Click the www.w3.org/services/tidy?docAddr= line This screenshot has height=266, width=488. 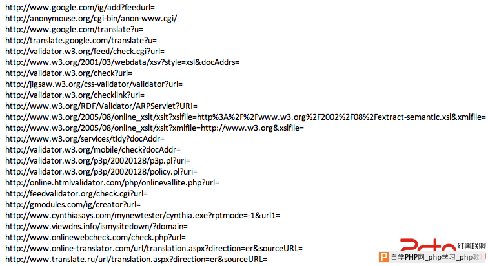85,139
